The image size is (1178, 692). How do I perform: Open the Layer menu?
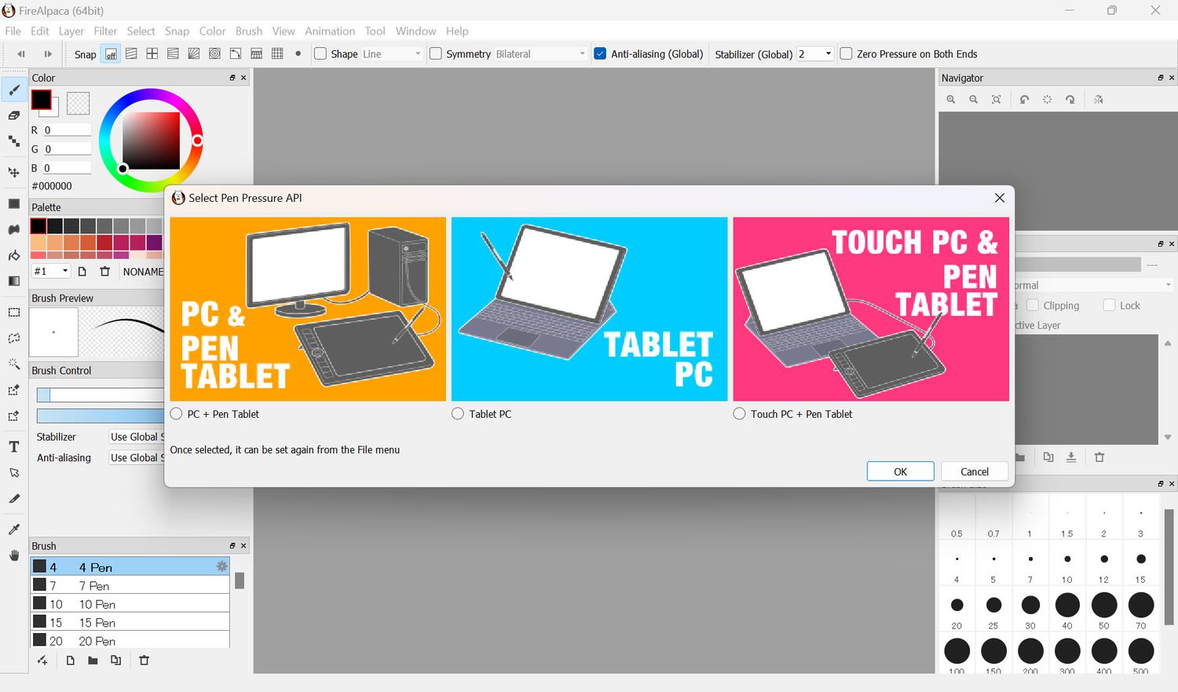(x=71, y=31)
